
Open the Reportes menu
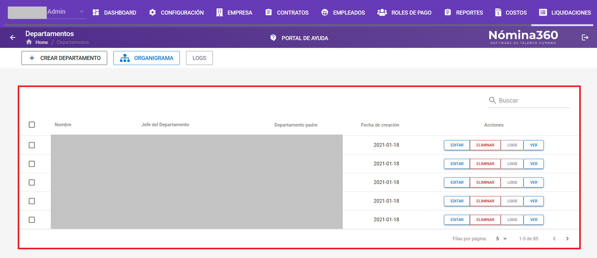pyautogui.click(x=464, y=12)
